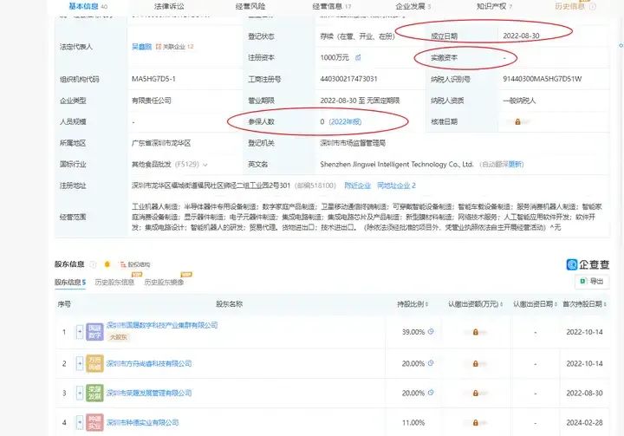Click the lock icon in shareholder row 4

pyautogui.click(x=475, y=422)
